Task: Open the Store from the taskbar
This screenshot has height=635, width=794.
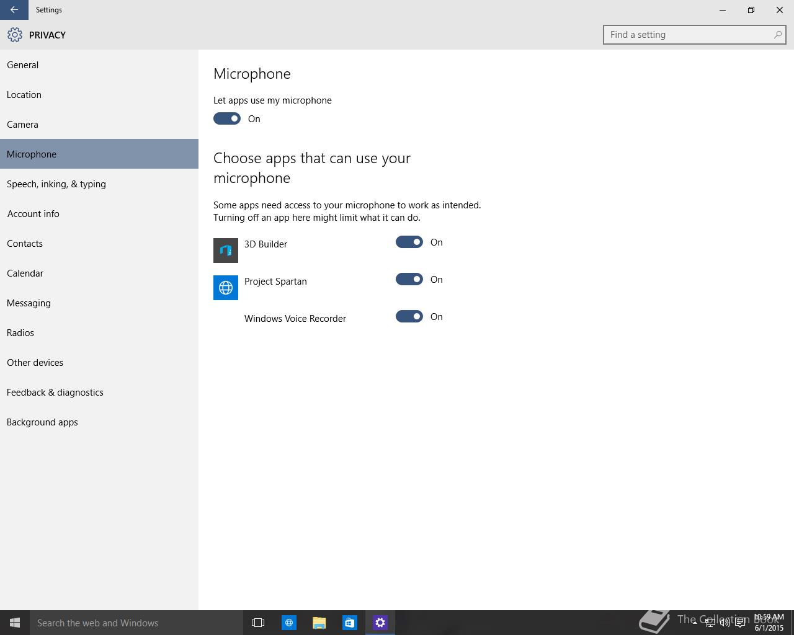Action: (x=350, y=623)
